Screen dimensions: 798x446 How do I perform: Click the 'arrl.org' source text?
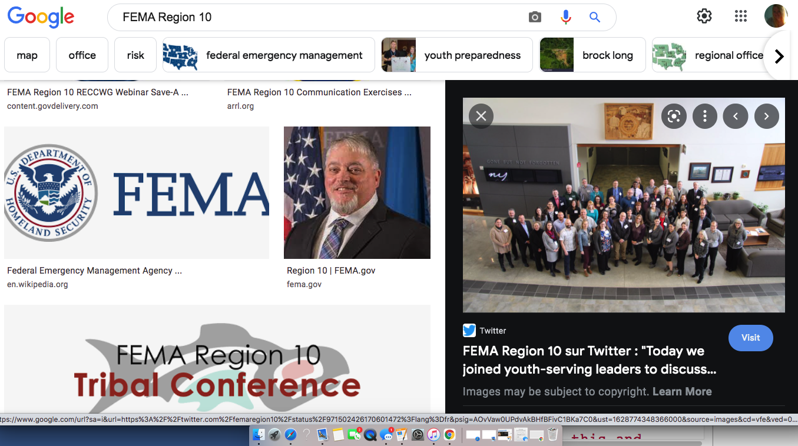pos(240,106)
